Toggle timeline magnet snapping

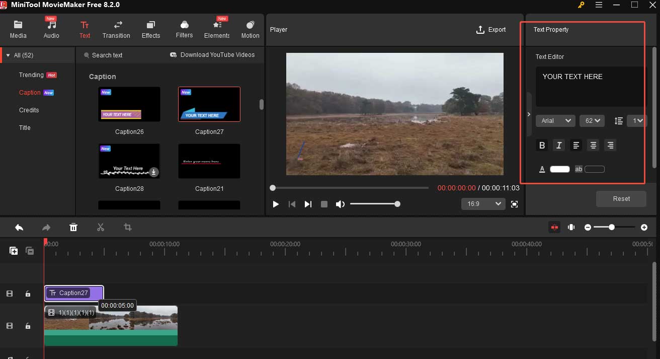(x=554, y=228)
